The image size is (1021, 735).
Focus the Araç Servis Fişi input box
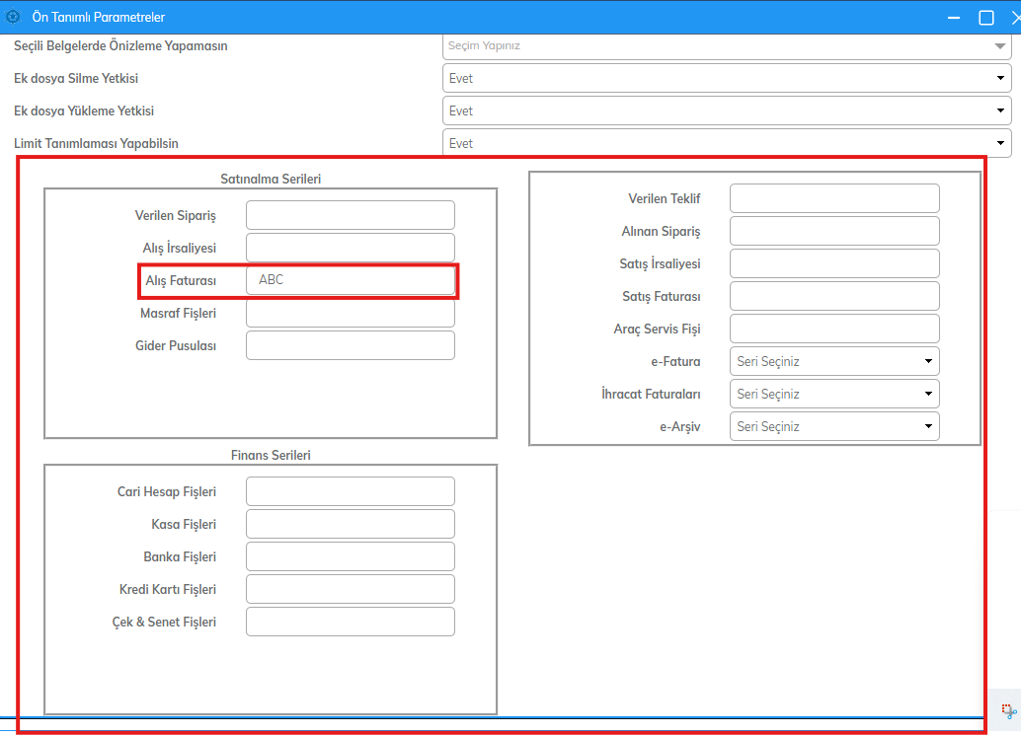(834, 329)
